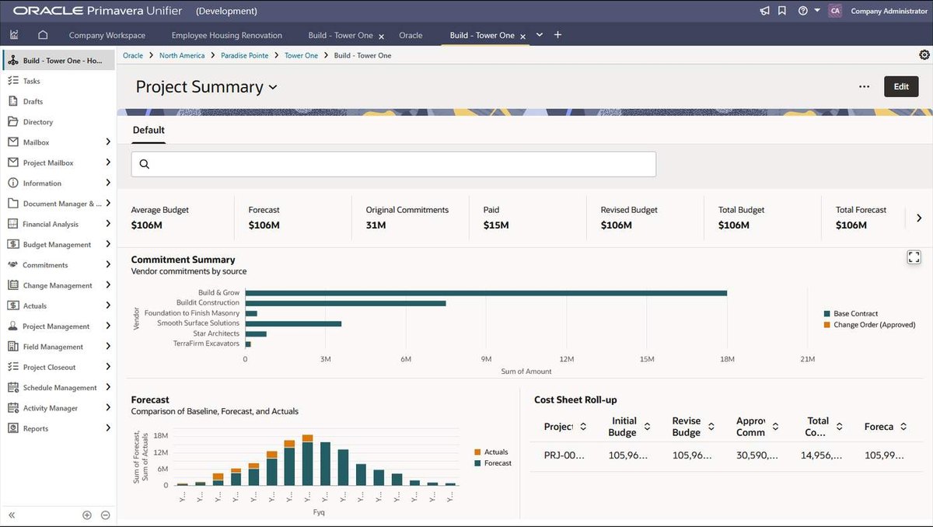Sort the Initial Budget column

point(648,427)
